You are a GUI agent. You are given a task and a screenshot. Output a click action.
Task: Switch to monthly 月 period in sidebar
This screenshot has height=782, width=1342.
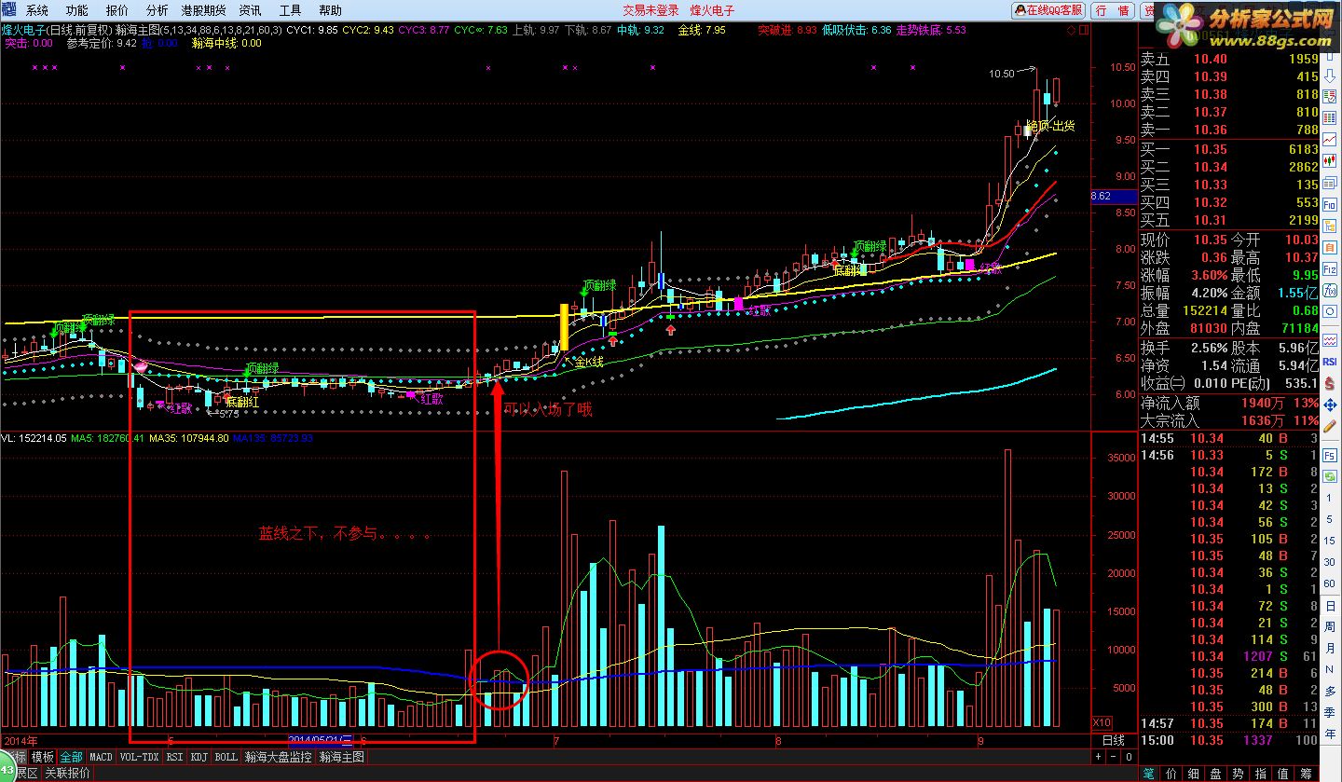[x=1330, y=648]
